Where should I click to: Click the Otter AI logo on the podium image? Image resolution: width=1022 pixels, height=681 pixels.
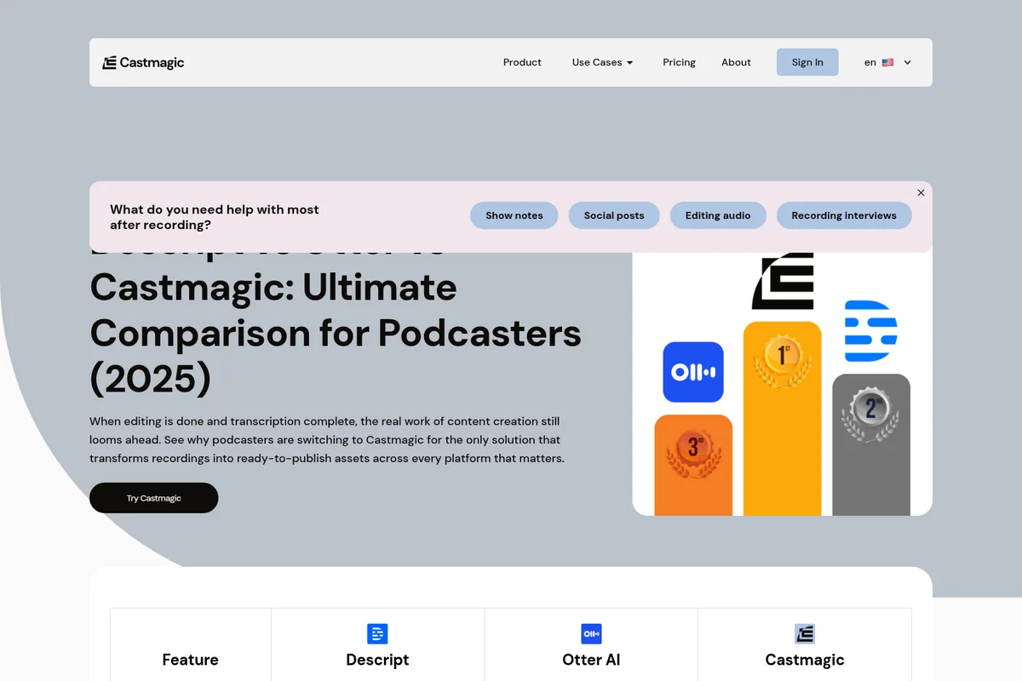pyautogui.click(x=692, y=372)
